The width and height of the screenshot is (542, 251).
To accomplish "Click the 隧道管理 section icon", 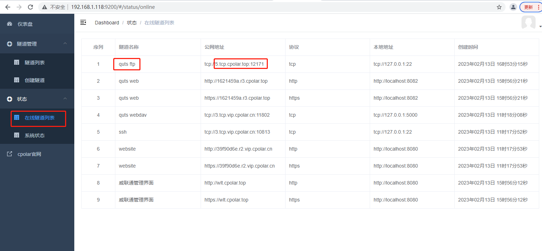I will click(x=10, y=44).
